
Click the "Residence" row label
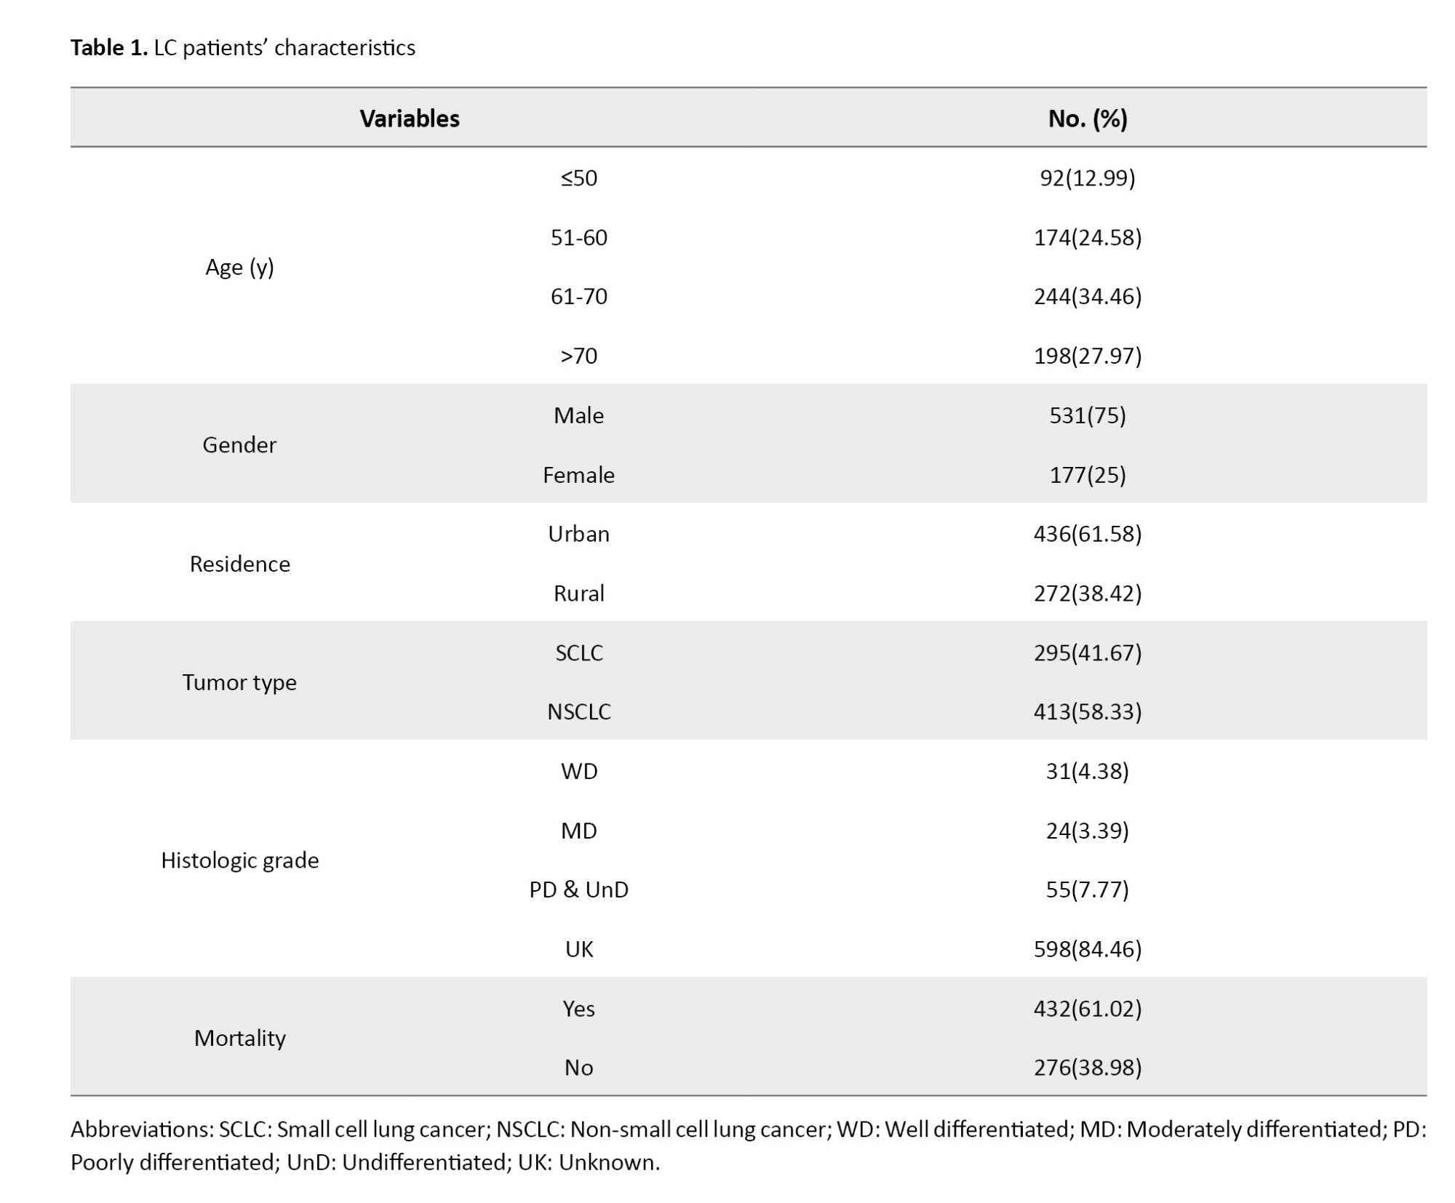(239, 564)
